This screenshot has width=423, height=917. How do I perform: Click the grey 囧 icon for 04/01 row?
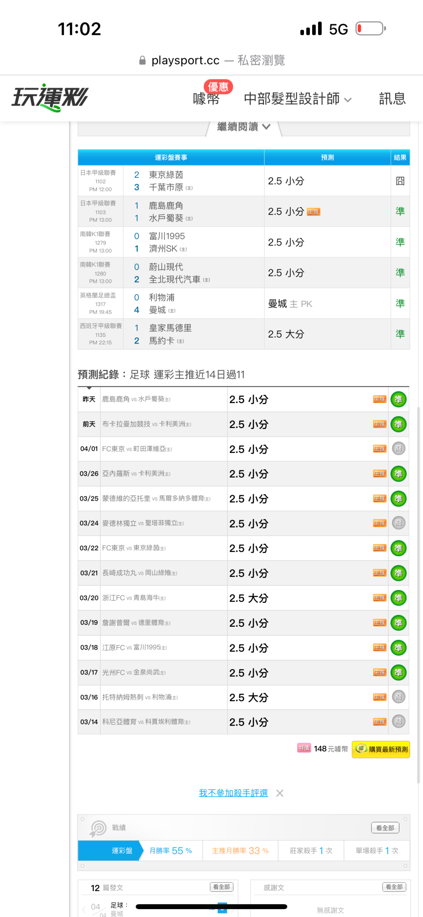(x=398, y=449)
